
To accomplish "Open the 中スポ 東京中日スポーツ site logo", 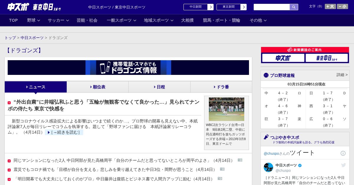I will coord(34,7).
